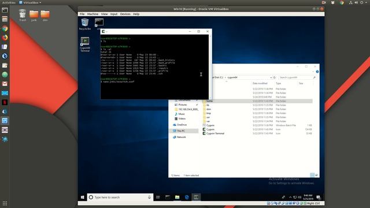The height and width of the screenshot is (208, 370).
Task: Expand Explorer address bar history dropdown
Action: pyautogui.click(x=271, y=77)
